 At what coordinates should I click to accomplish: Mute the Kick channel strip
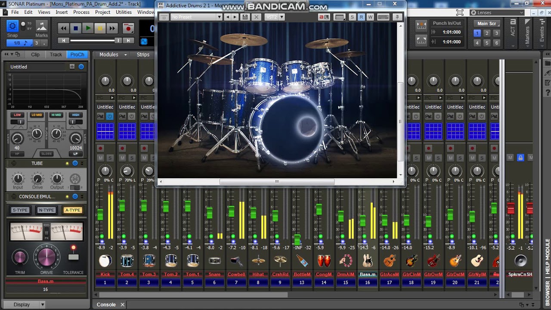coord(100,158)
